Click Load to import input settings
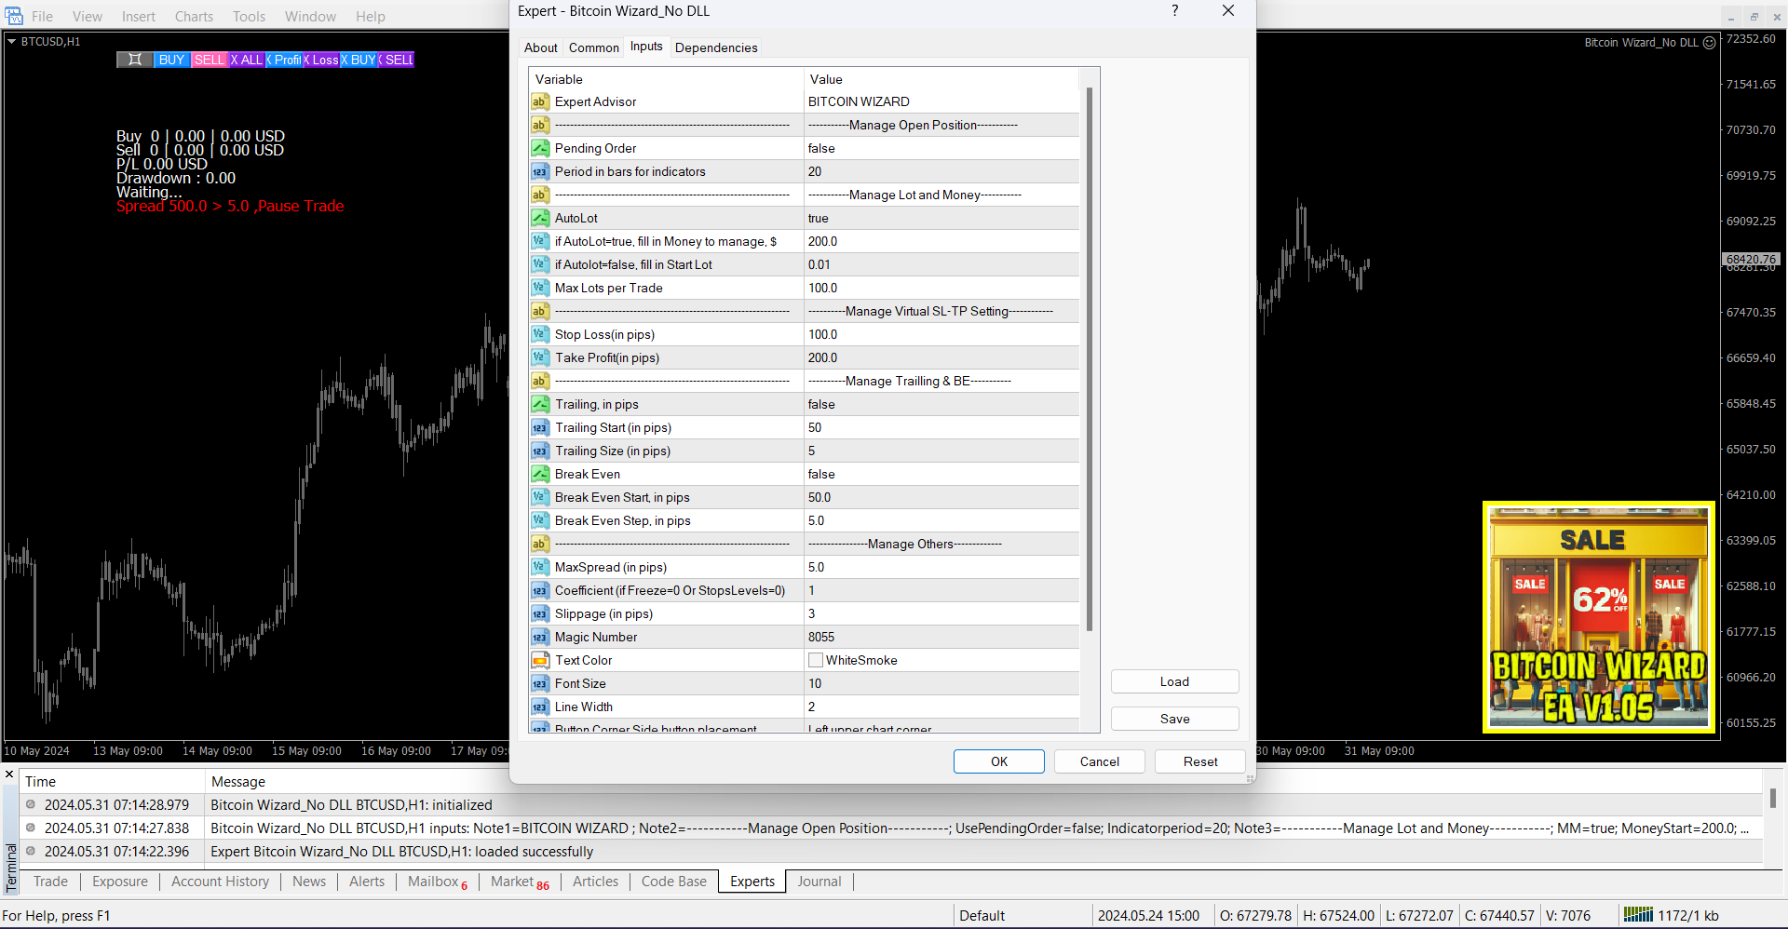 (x=1175, y=681)
